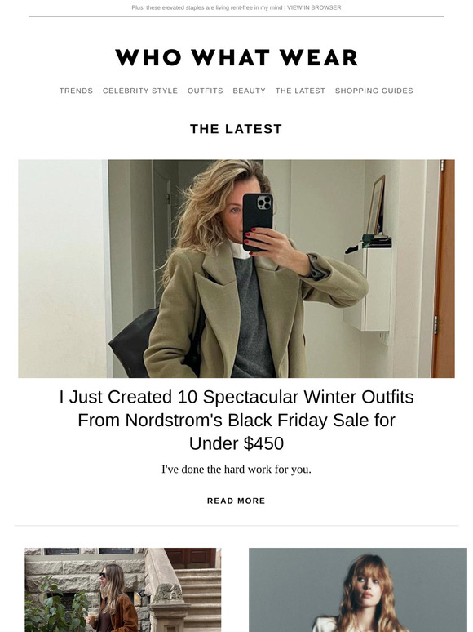Click the black tote bag in the hero photo

coord(133,343)
